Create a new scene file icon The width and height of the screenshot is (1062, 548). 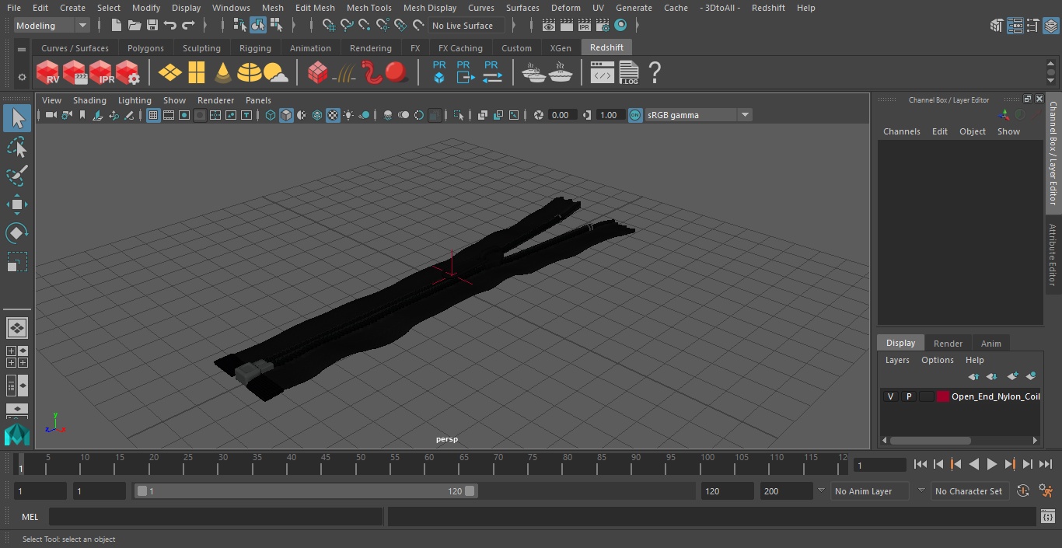click(117, 26)
